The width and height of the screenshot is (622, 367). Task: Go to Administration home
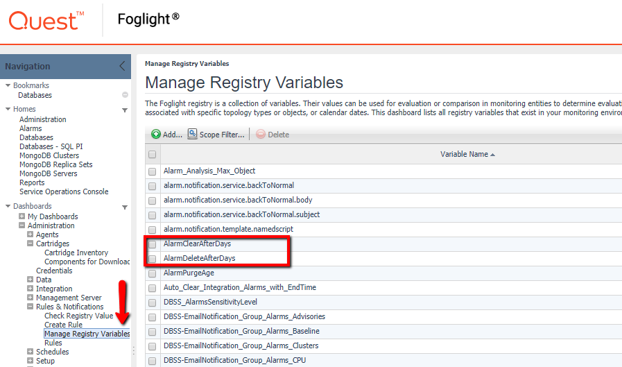[43, 119]
